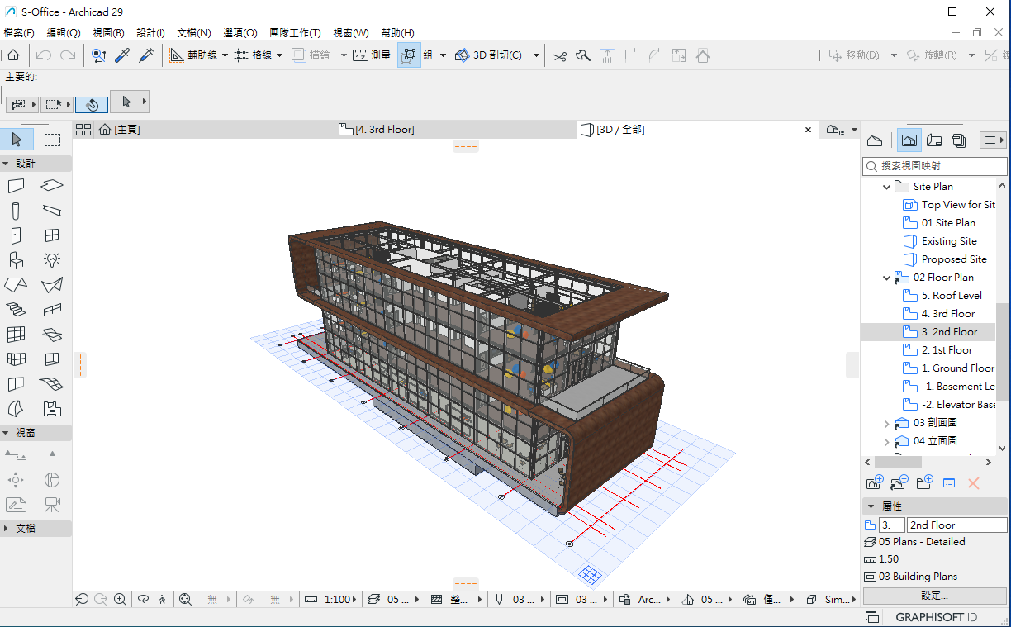Activate the Column tool
Screen dimensions: 1011x627
point(16,211)
